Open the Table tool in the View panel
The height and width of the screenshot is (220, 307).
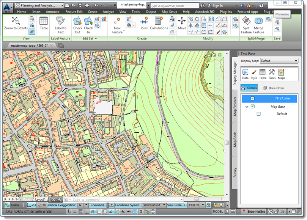coord(44,23)
